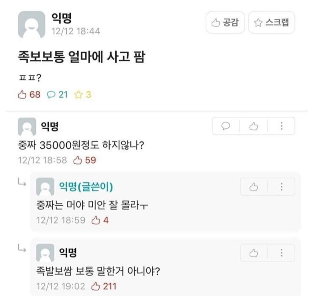The width and height of the screenshot is (313, 296).
Task: Like the 익명(글쓴이) reply
Action: pyautogui.click(x=254, y=187)
